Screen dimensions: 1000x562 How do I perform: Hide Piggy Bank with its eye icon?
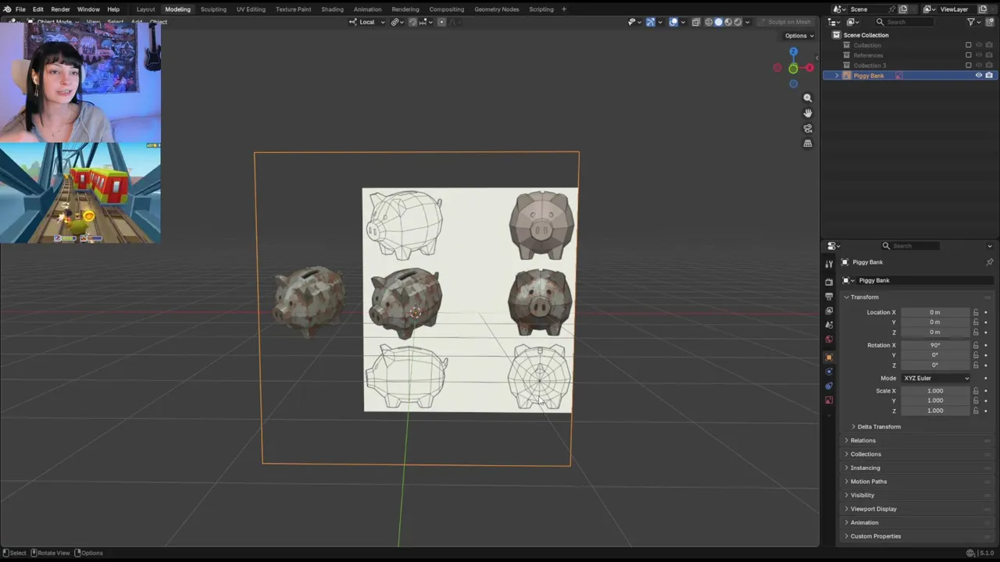click(x=979, y=76)
